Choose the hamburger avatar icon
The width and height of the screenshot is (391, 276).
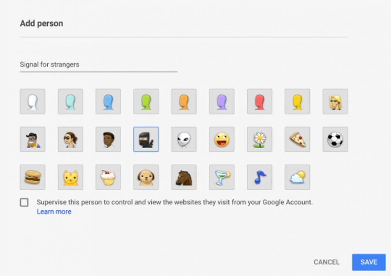[x=32, y=177]
